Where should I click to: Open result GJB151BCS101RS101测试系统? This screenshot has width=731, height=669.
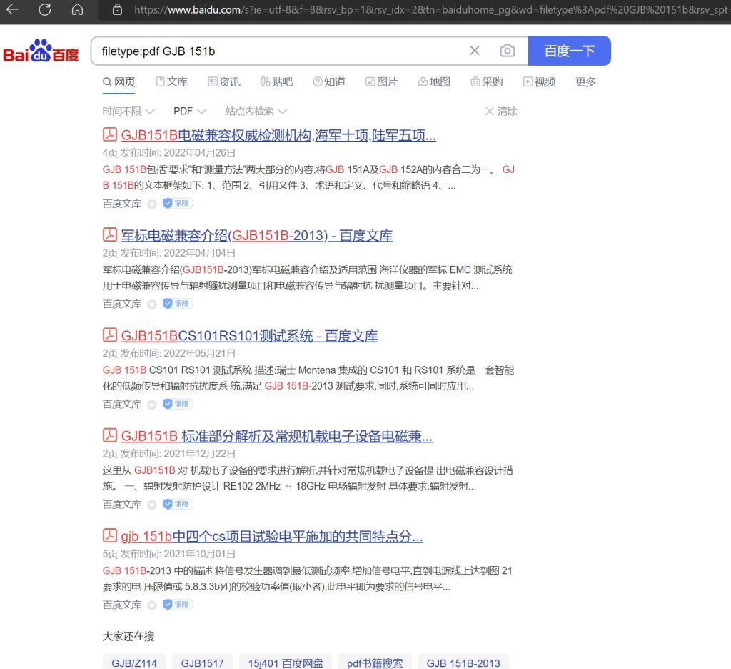click(249, 336)
